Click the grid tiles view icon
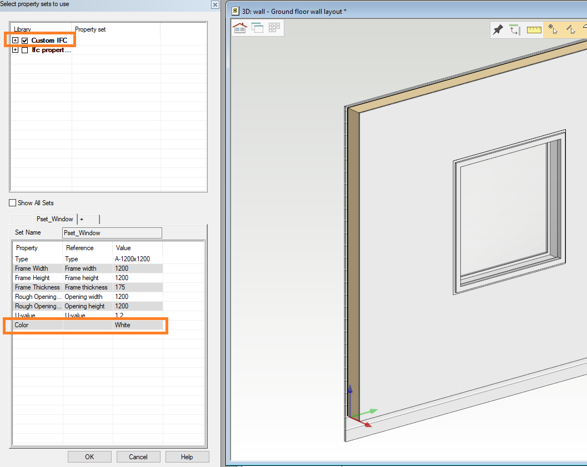587x467 pixels. pos(274,28)
